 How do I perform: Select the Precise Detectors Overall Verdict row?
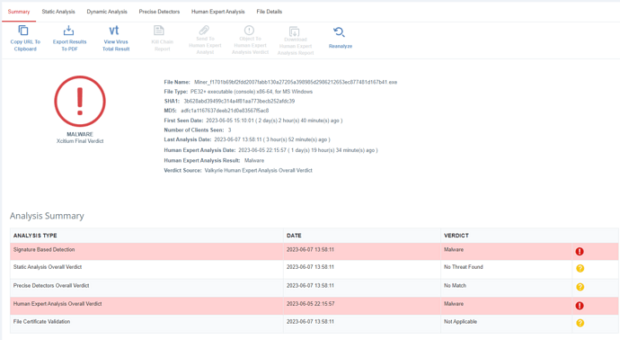click(x=314, y=287)
